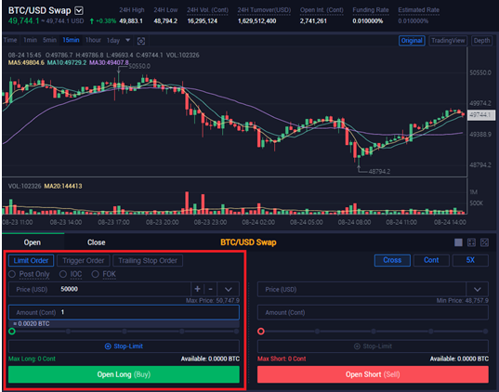Click the Max Price: 50,747.9 text
Image resolution: width=499 pixels, height=392 pixels.
point(213,300)
